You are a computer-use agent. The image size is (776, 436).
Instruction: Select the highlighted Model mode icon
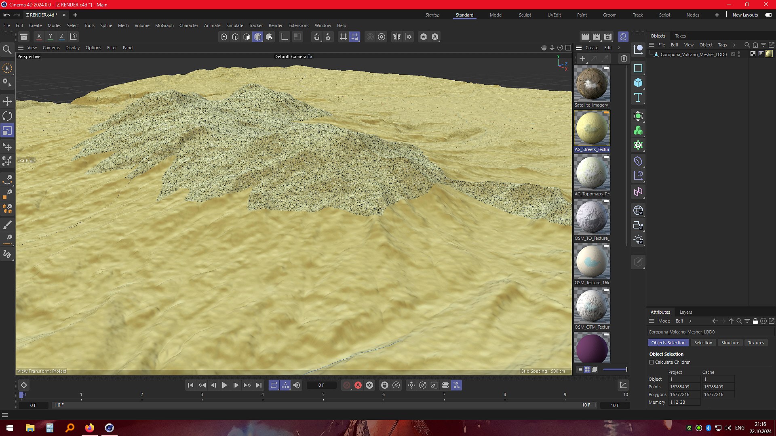point(258,37)
